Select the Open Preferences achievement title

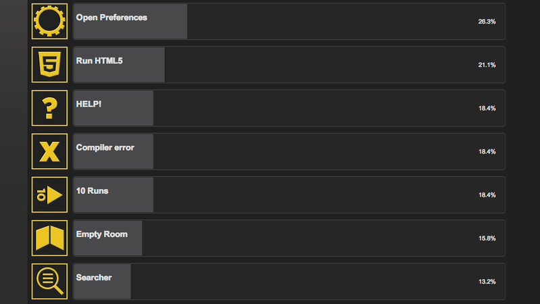tap(111, 18)
